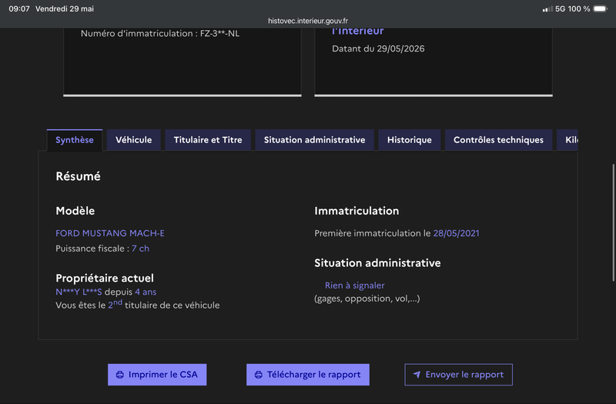Image resolution: width=616 pixels, height=404 pixels.
Task: Click the Propriétaire actuel heading
Action: coord(105,278)
